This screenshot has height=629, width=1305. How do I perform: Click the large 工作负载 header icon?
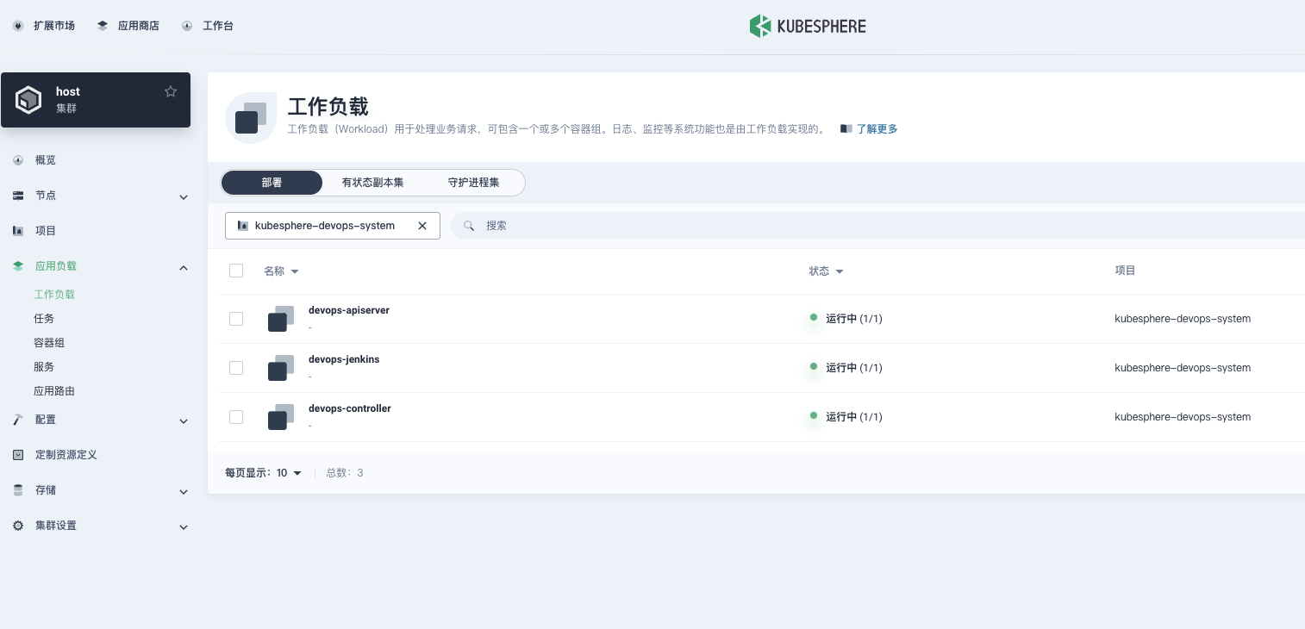coord(251,117)
